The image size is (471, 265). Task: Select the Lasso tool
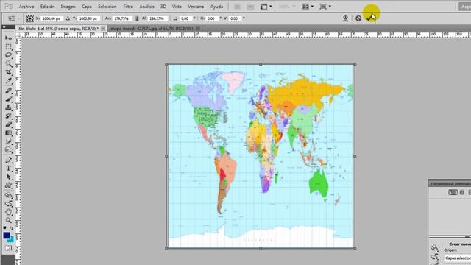click(8, 55)
